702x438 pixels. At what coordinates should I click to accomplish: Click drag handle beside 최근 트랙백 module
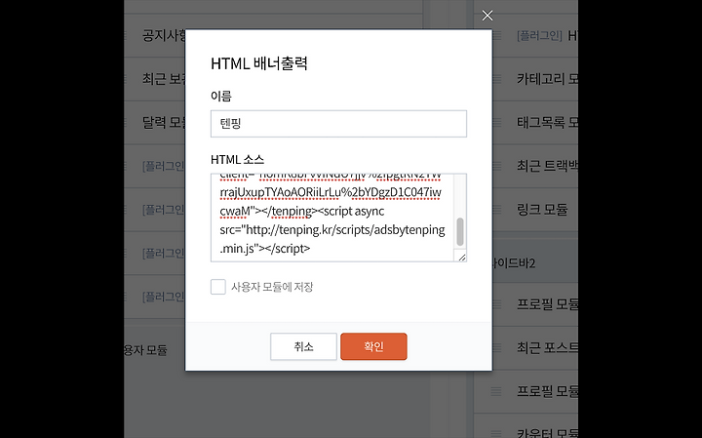click(496, 166)
